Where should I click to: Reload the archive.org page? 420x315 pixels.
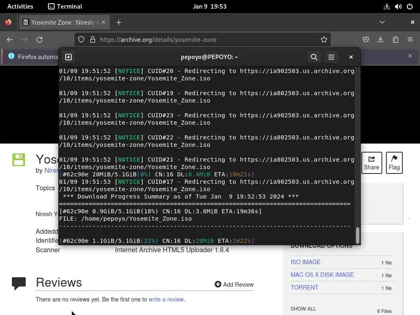(x=39, y=40)
